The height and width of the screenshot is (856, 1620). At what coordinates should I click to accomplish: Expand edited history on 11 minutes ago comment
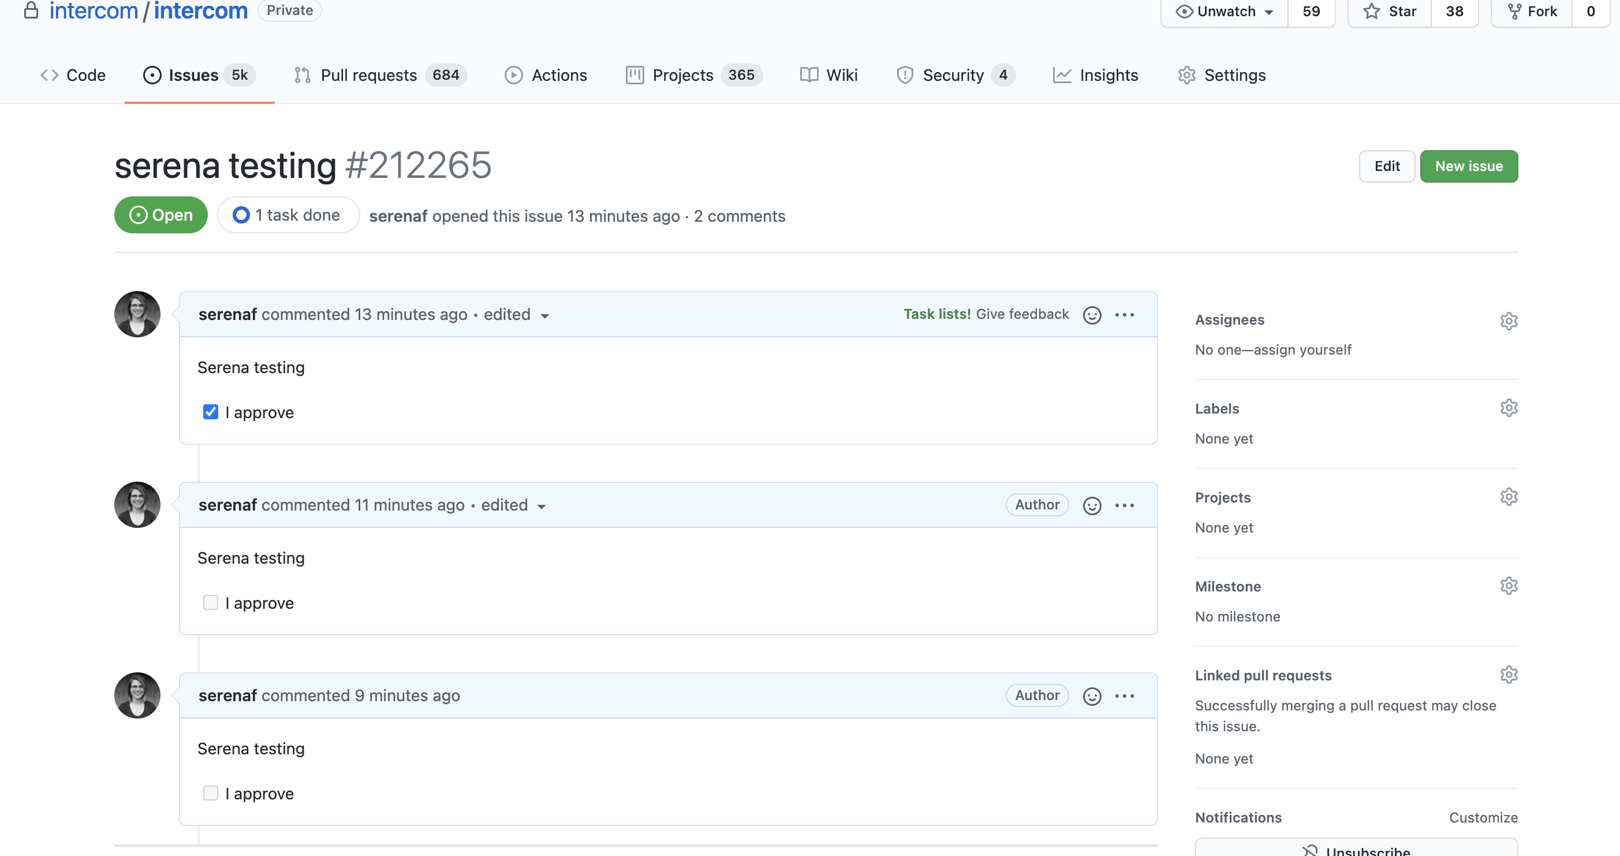click(x=514, y=505)
